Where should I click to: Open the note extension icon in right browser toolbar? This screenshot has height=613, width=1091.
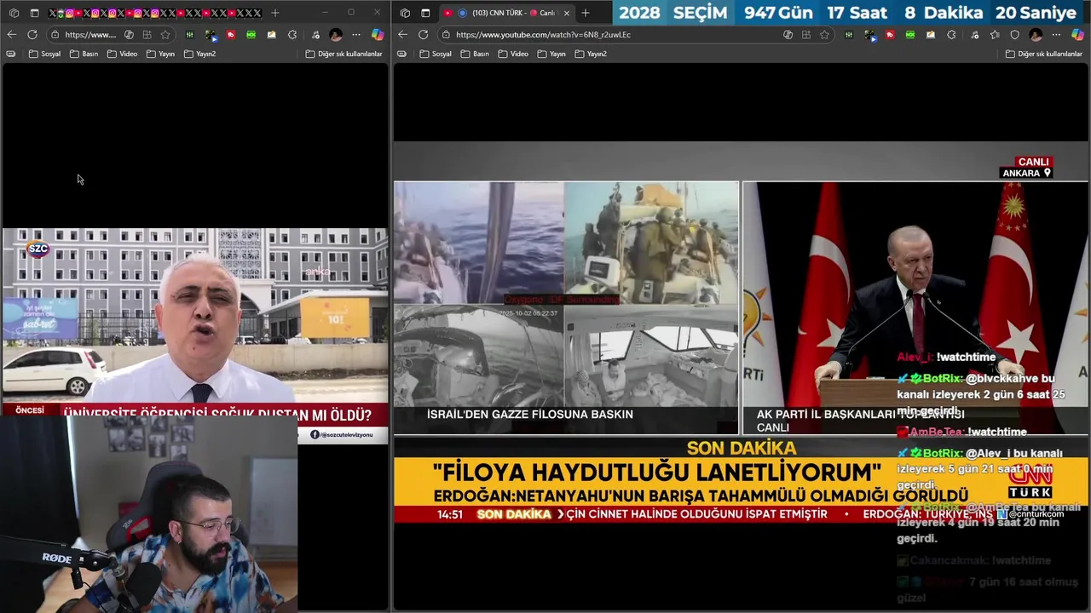[931, 35]
